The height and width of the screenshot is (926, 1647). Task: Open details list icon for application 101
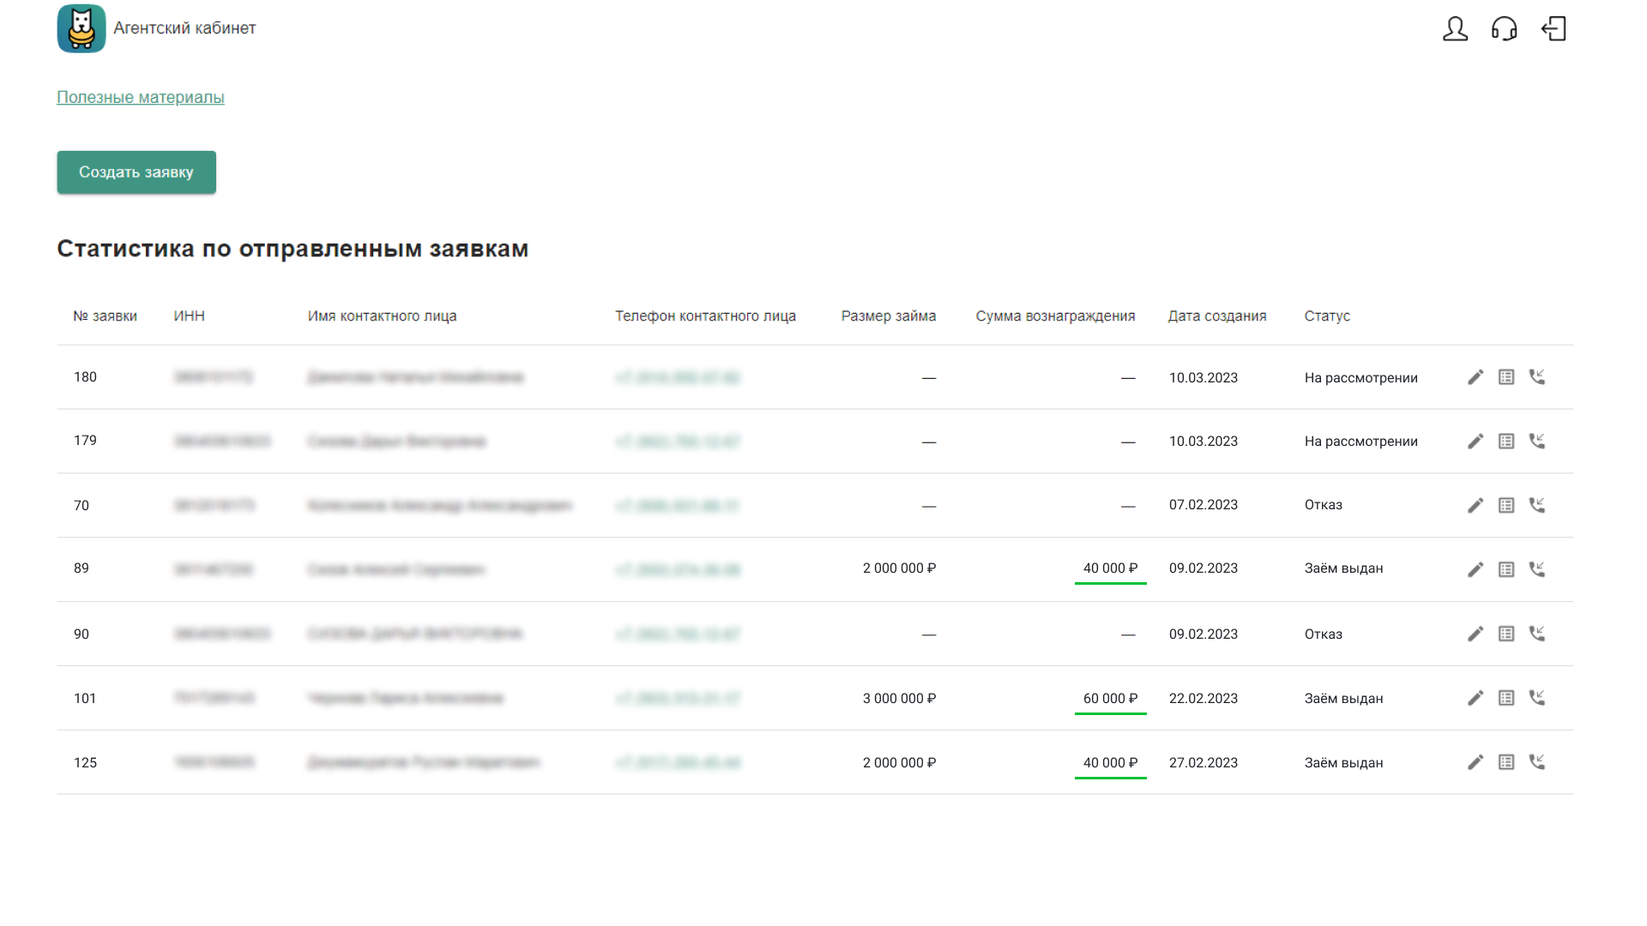point(1505,698)
